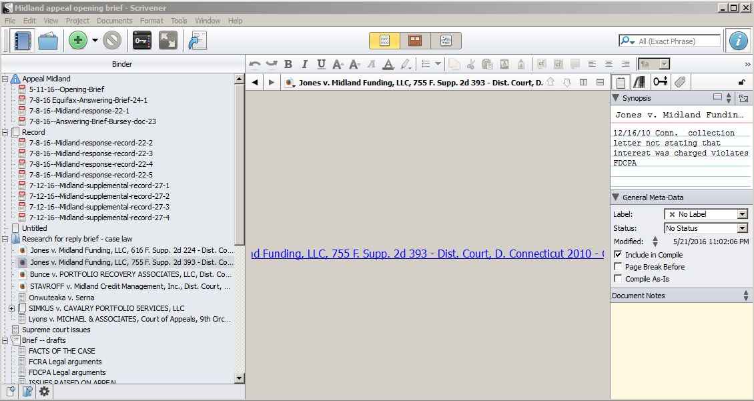
Task: Open the Label dropdown
Action: (705, 214)
